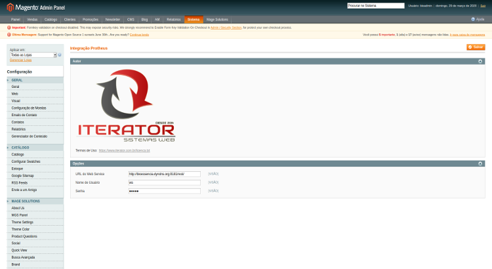Viewport: 492px width, 269px height.
Task: Open the Sistema menu
Action: tap(194, 20)
